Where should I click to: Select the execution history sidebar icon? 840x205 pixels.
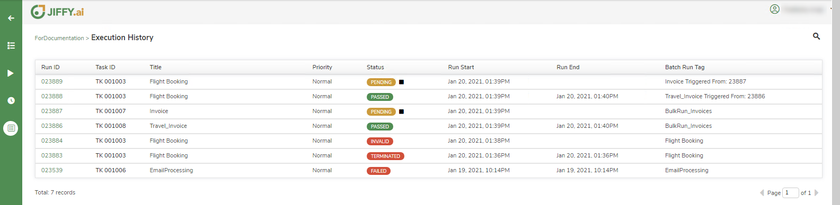click(11, 128)
